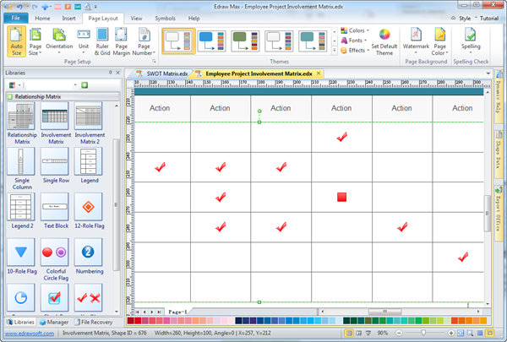This screenshot has height=342, width=507.
Task: Open the Unit dropdown
Action: [x=84, y=41]
